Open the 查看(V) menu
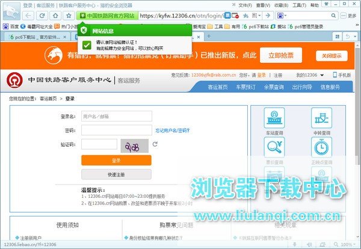The image size is (361, 249). (263, 5)
